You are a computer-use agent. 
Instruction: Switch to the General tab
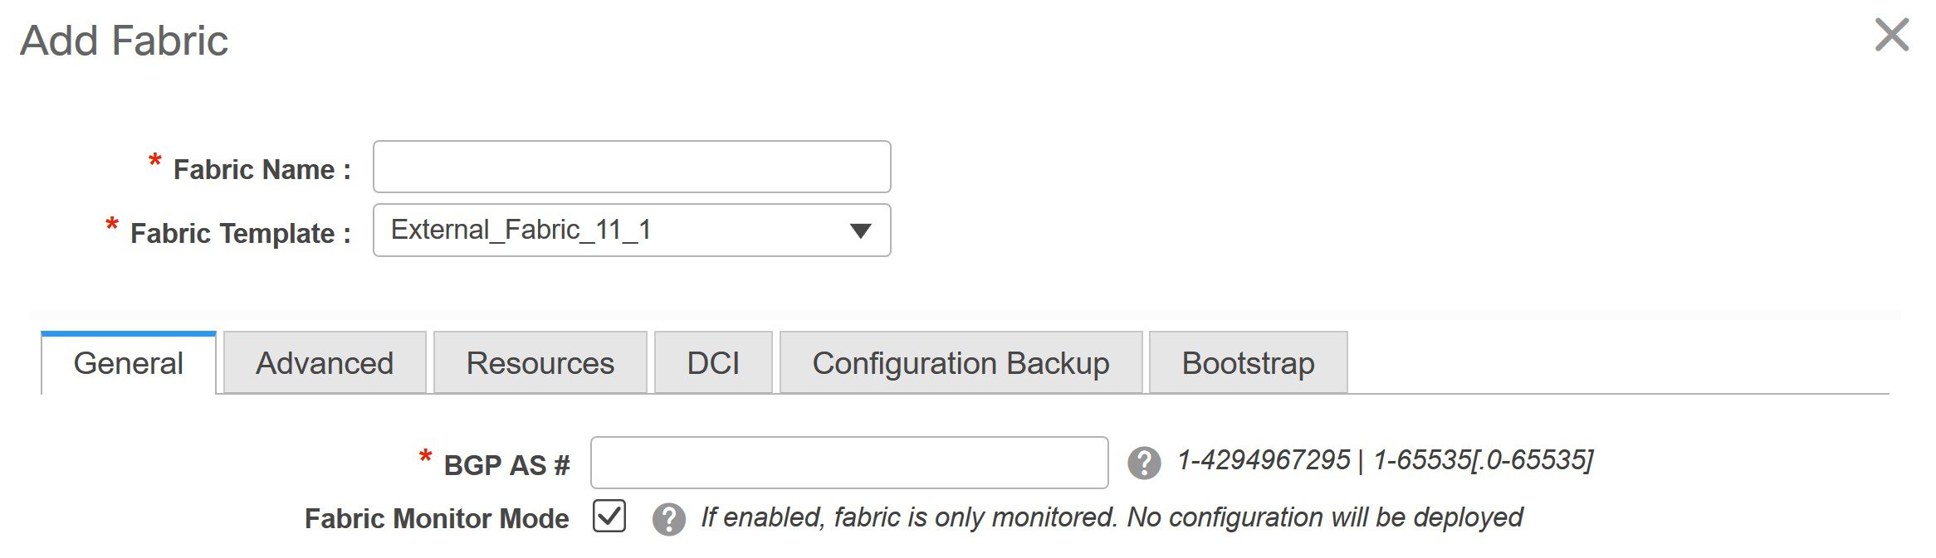point(129,363)
